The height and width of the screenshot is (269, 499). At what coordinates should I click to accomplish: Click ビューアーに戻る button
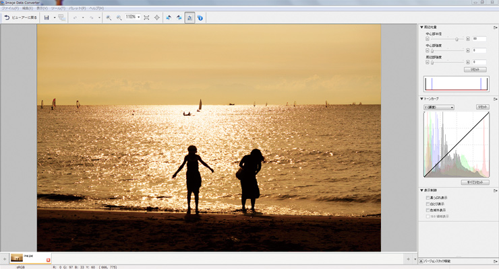(x=20, y=17)
